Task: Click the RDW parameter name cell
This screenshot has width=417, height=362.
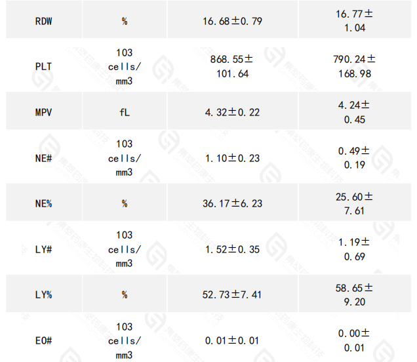Action: pos(43,21)
